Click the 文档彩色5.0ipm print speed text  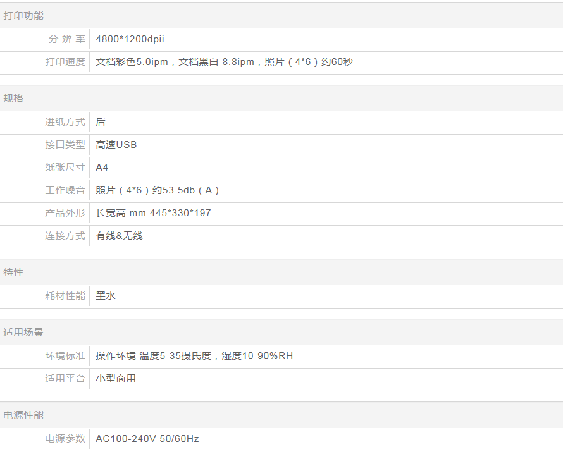(132, 62)
